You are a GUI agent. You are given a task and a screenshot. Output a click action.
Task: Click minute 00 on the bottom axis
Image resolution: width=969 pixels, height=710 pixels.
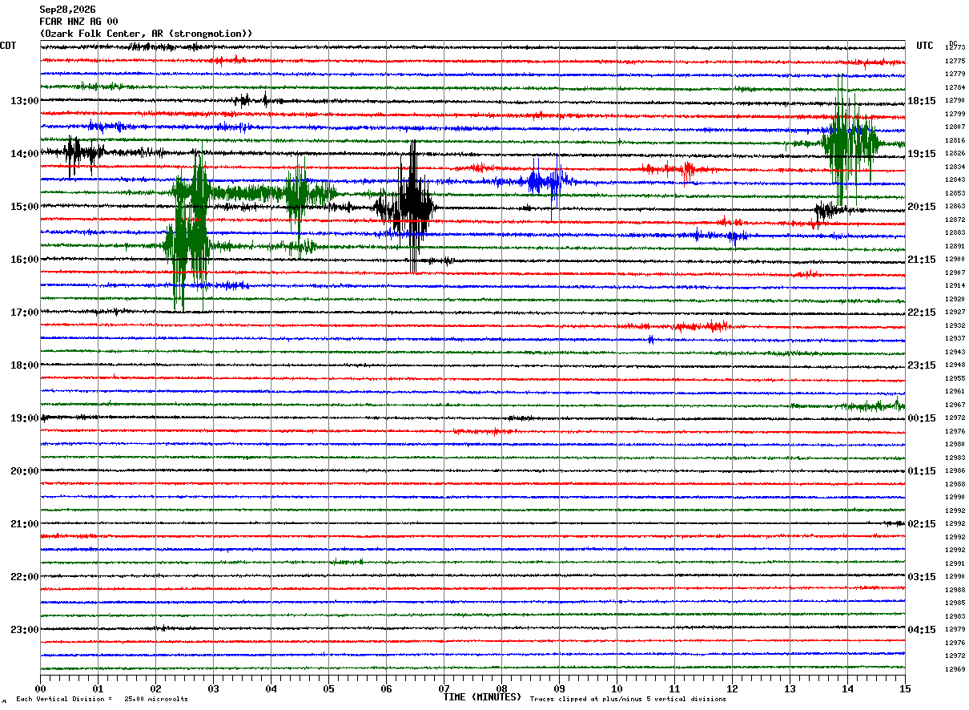tap(40, 688)
